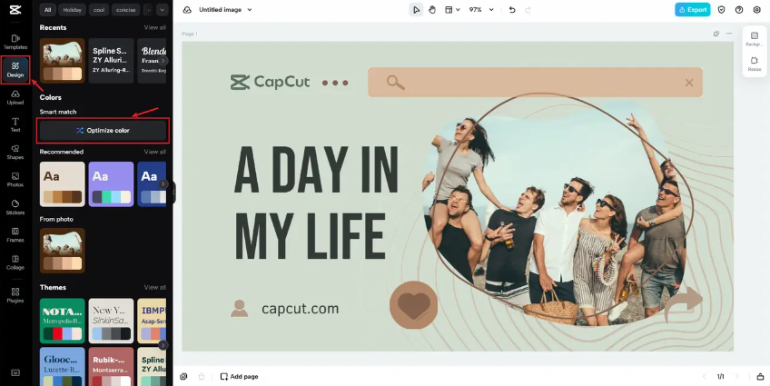The image size is (770, 386).
Task: View all Recommended colors
Action: [154, 152]
